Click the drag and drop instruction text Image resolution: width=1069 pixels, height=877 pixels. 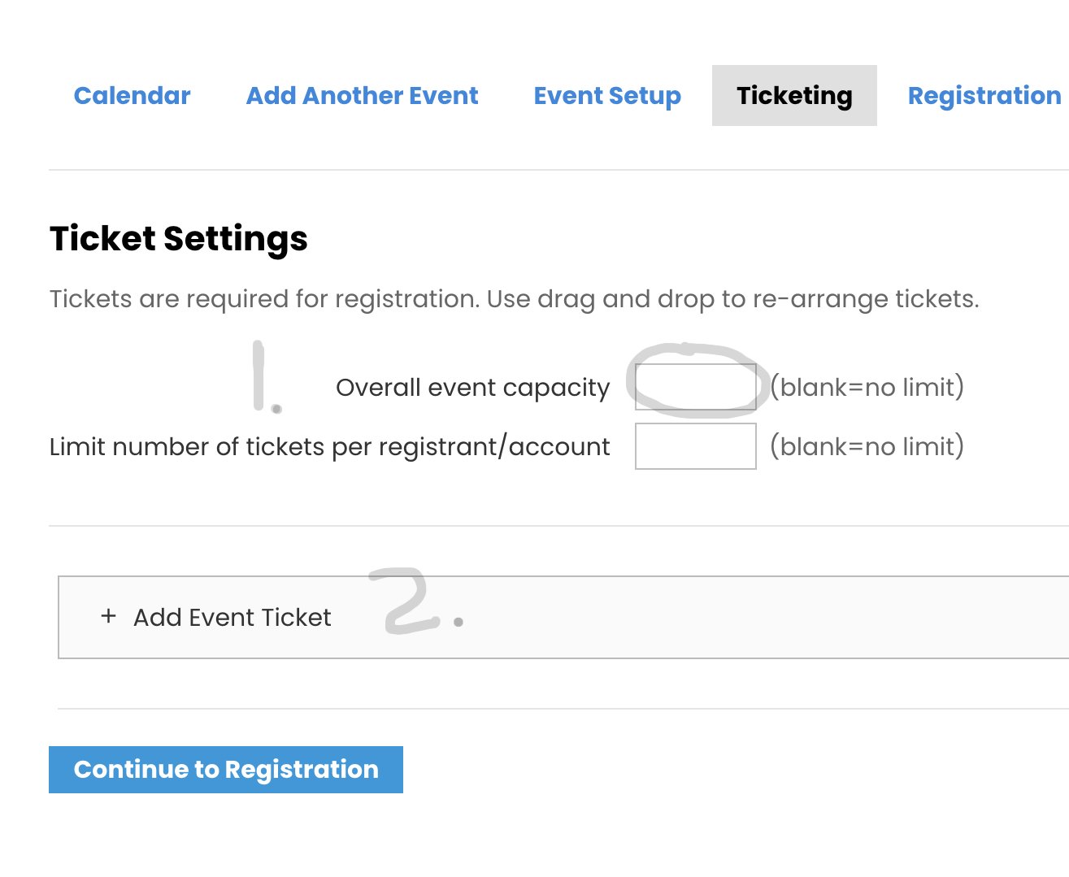(x=514, y=299)
